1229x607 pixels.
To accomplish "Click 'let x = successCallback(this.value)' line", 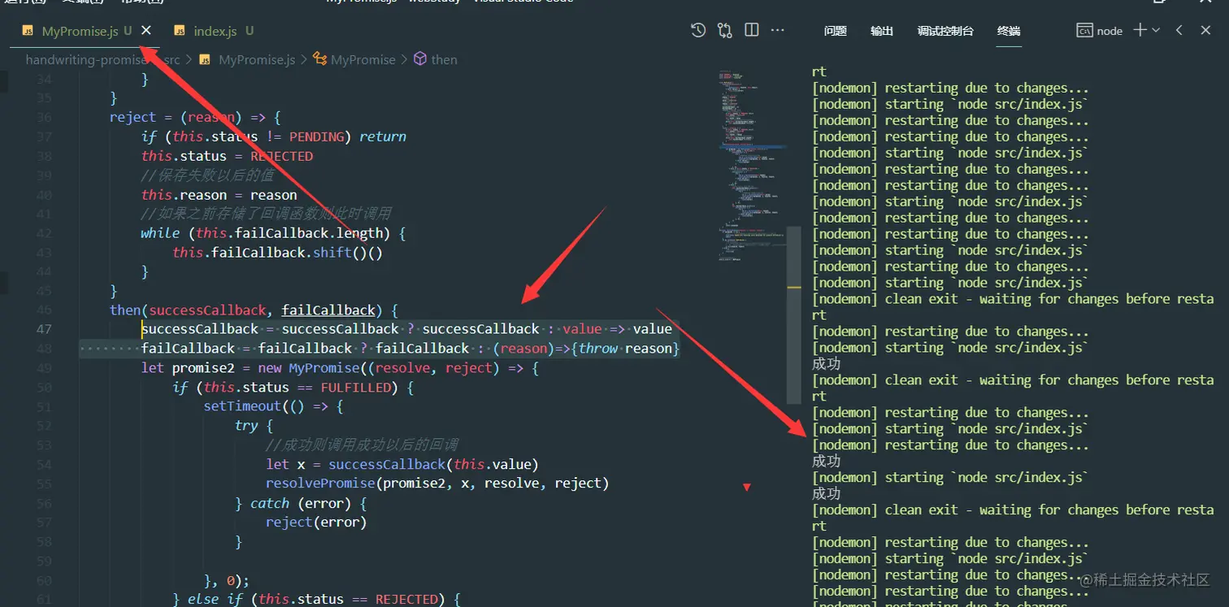I will pyautogui.click(x=402, y=465).
